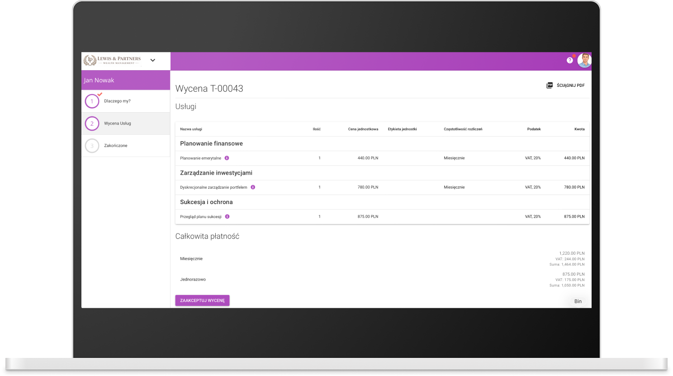
Task: Click the Lewis & Partners logo
Action: (113, 60)
